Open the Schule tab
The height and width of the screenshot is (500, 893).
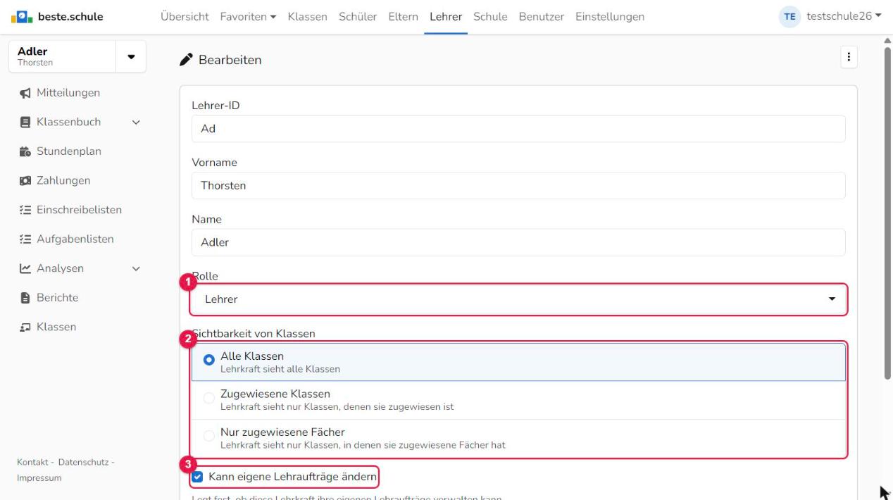click(490, 16)
